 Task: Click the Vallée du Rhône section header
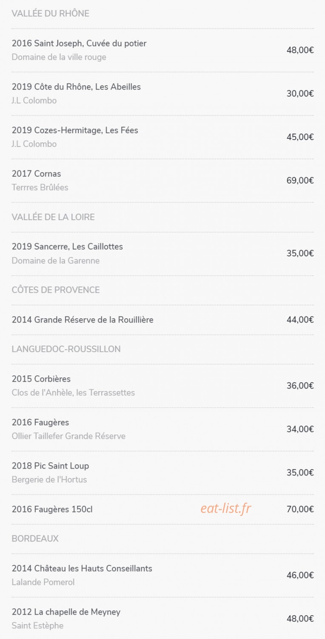[51, 14]
